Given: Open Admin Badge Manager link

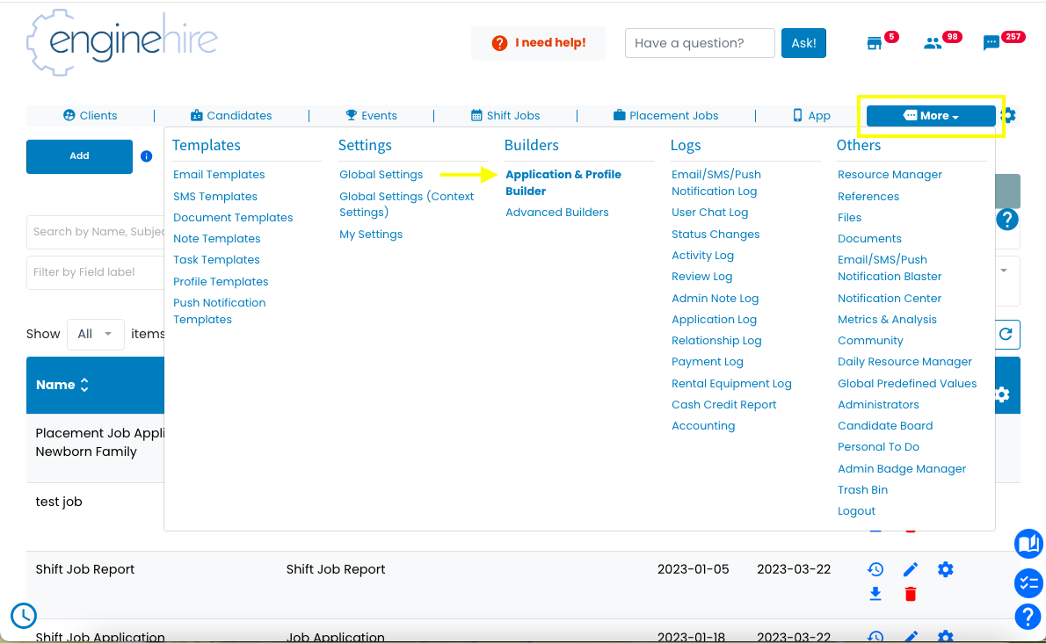Looking at the screenshot, I should click(x=902, y=469).
